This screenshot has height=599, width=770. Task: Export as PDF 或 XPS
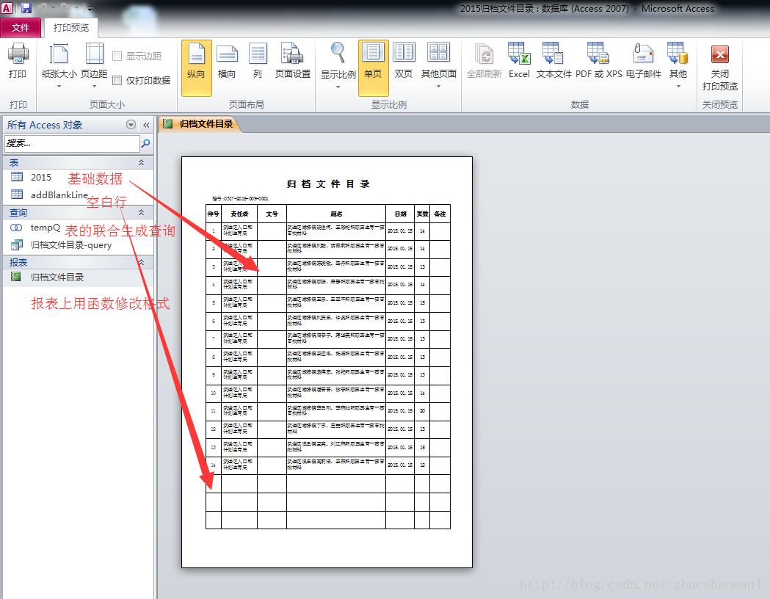coord(598,61)
